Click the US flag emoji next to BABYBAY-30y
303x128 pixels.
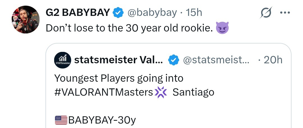tap(61, 120)
